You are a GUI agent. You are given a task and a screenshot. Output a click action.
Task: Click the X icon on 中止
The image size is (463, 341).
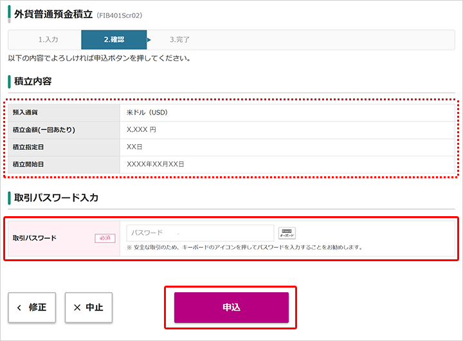coord(77,308)
